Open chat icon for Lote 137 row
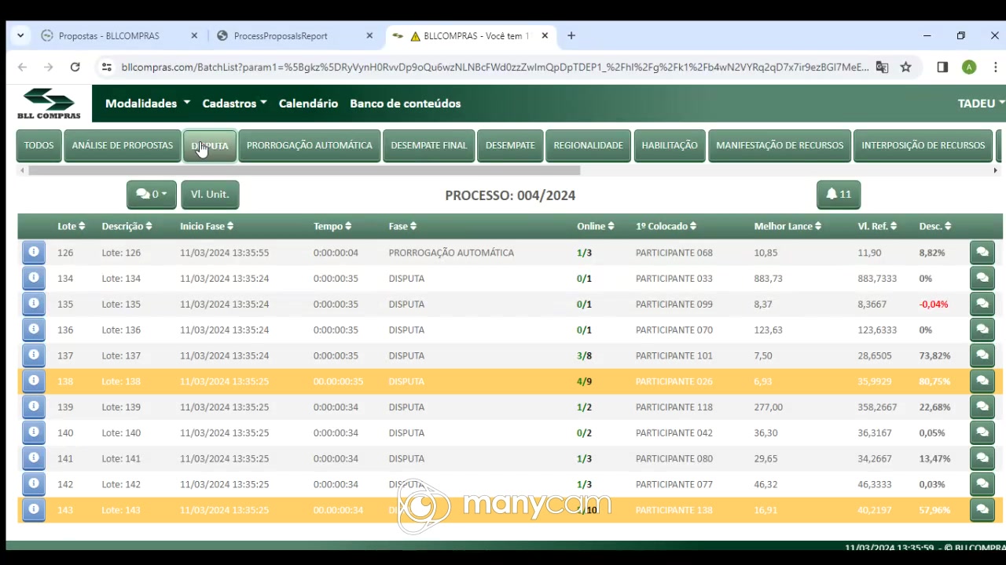The width and height of the screenshot is (1006, 565). [x=982, y=355]
